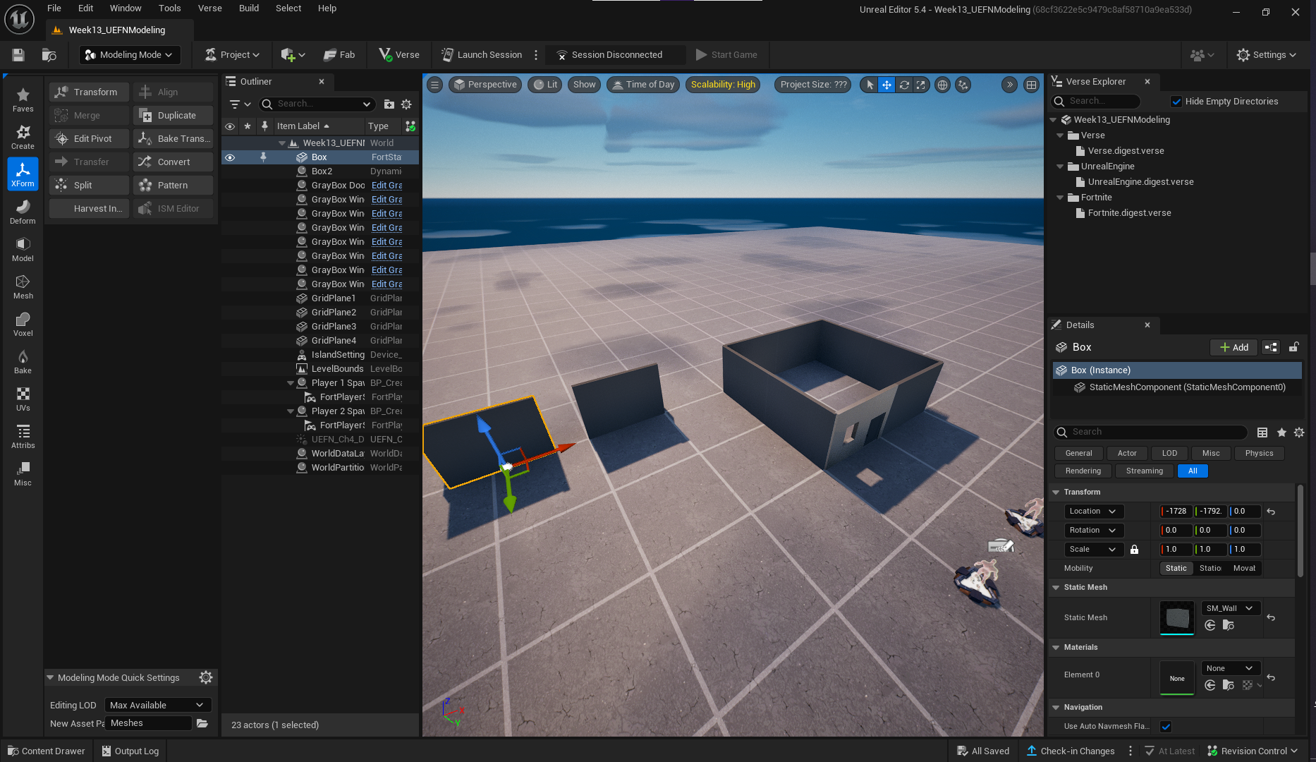Open the File menu
Image resolution: width=1316 pixels, height=762 pixels.
[x=54, y=8]
